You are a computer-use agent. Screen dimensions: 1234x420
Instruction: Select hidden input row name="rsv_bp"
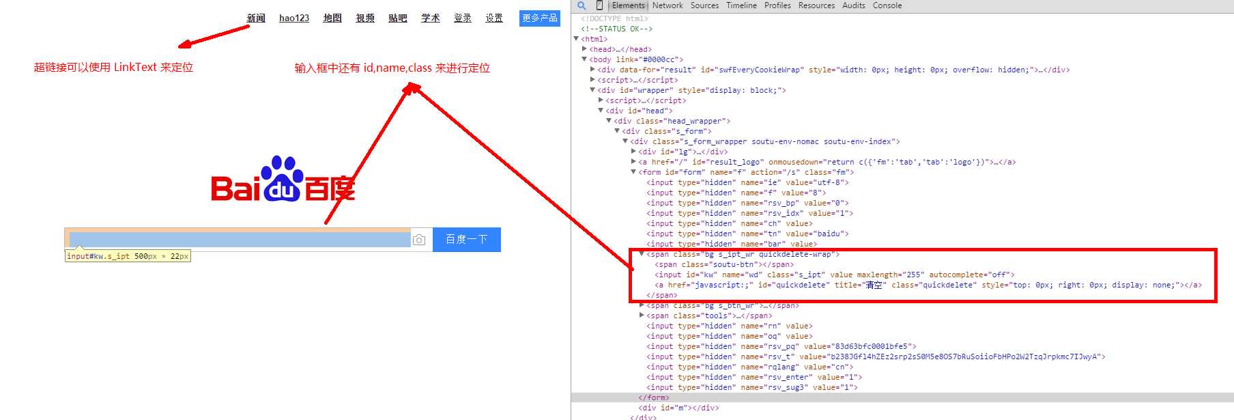748,203
